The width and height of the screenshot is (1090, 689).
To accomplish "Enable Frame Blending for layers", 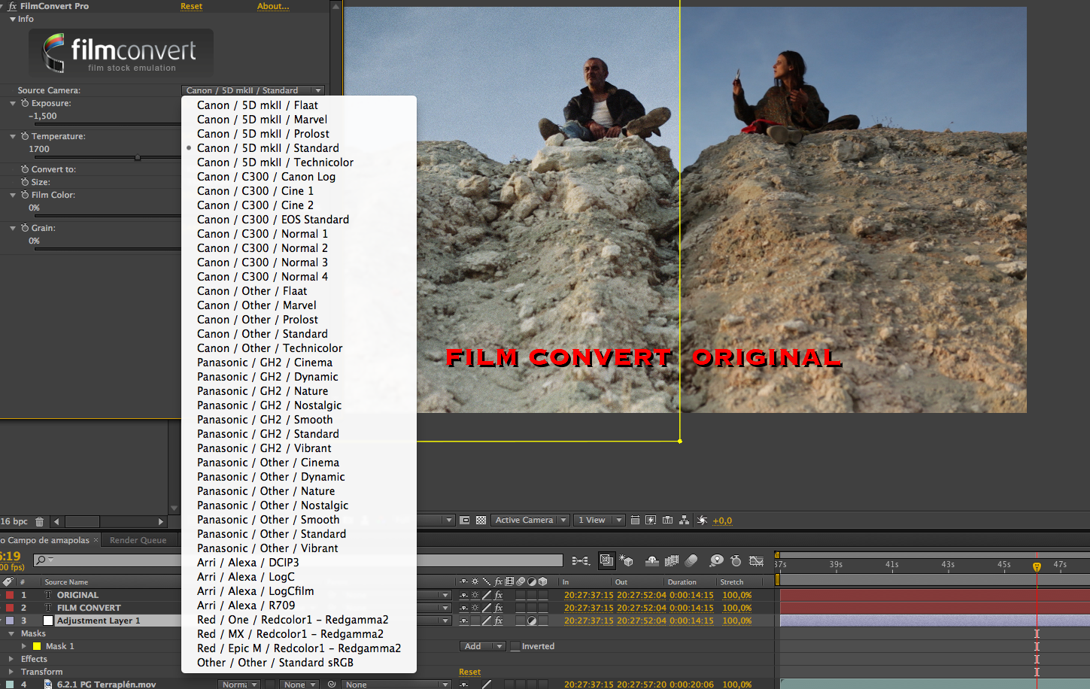I will coord(672,560).
